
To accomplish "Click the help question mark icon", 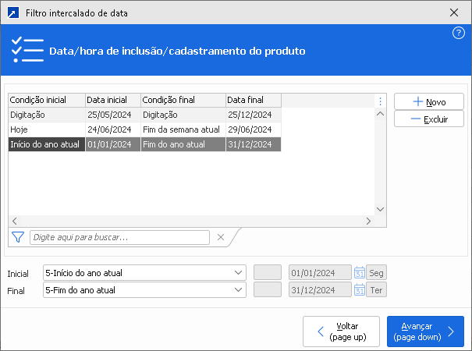I will (x=459, y=33).
